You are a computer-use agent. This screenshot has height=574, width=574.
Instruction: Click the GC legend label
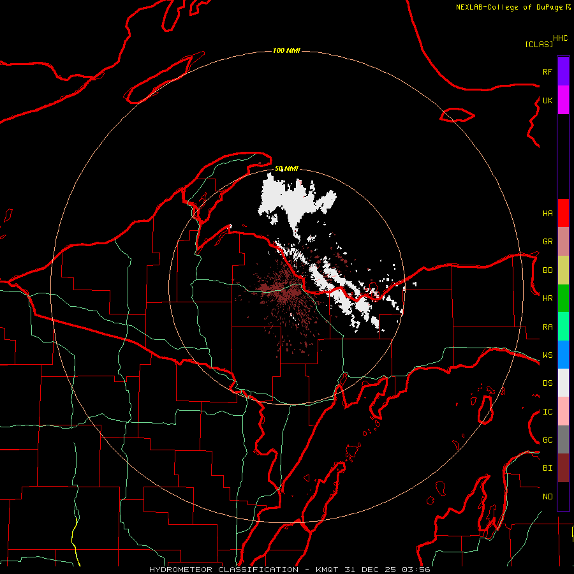(547, 440)
